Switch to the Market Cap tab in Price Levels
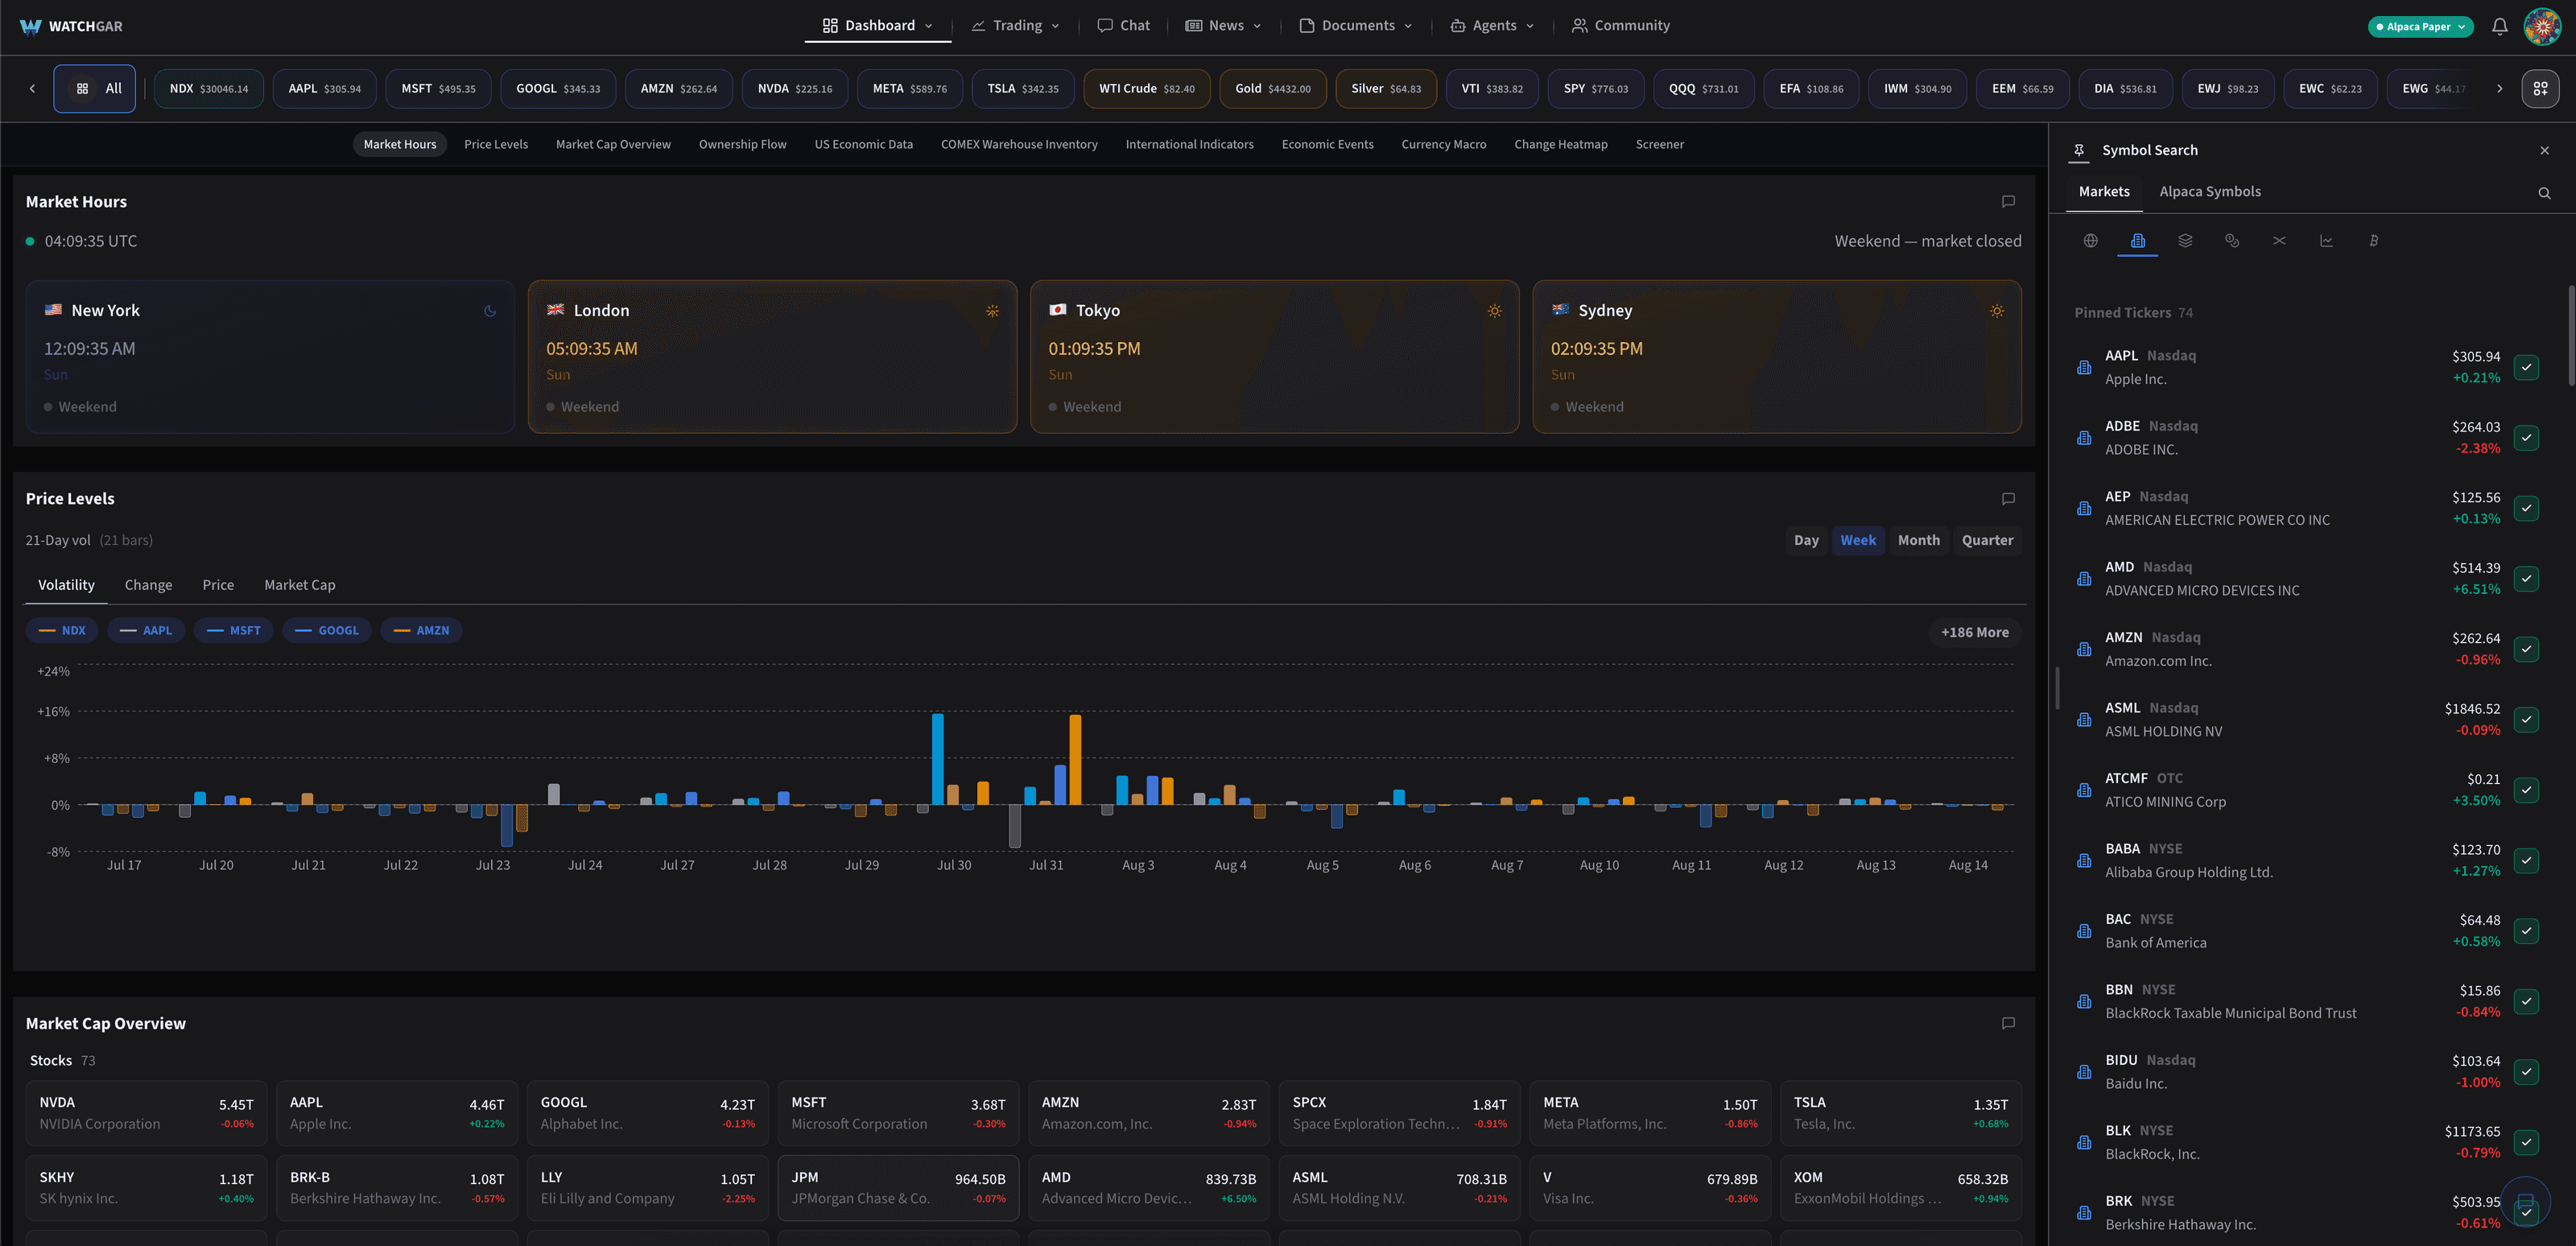Viewport: 2576px width, 1246px height. pyautogui.click(x=299, y=586)
